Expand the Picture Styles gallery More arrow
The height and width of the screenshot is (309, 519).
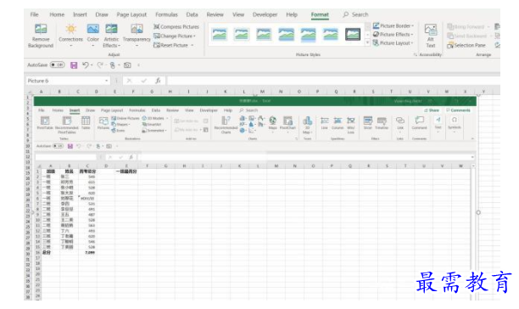coord(367,42)
